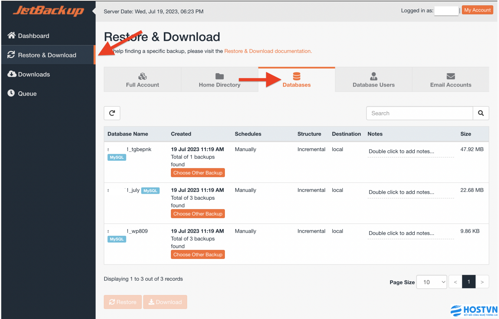Click 'Displaying 1 to 3 out of 3 records'
The width and height of the screenshot is (499, 319).
[143, 279]
